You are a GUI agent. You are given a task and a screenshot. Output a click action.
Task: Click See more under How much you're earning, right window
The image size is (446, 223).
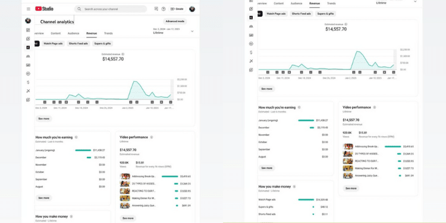[267, 168]
